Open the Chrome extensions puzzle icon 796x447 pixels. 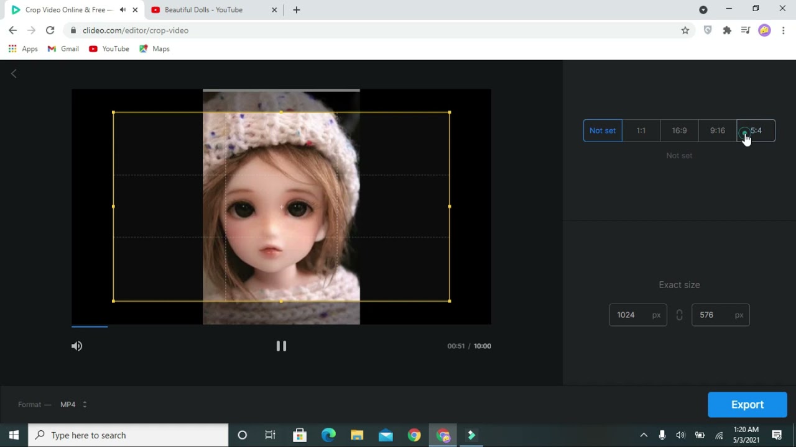(x=727, y=30)
